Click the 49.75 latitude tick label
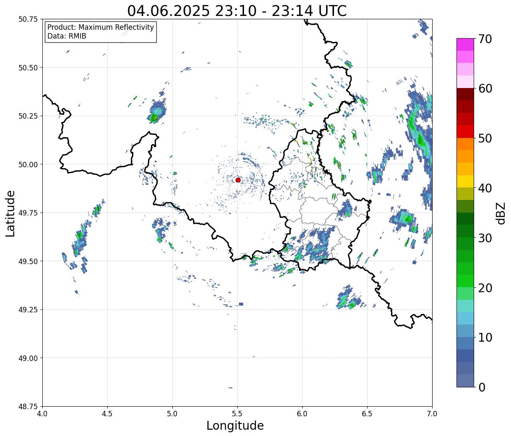Image resolution: width=511 pixels, height=436 pixels. point(28,213)
